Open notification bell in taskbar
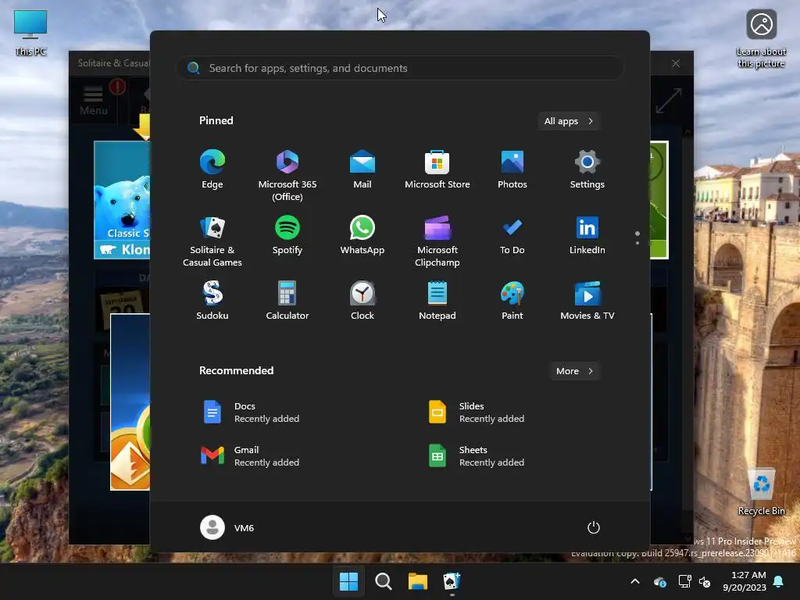 (779, 581)
